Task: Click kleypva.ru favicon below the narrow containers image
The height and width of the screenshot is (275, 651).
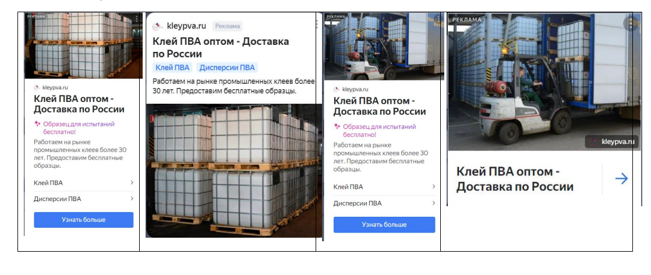Action: (37, 87)
